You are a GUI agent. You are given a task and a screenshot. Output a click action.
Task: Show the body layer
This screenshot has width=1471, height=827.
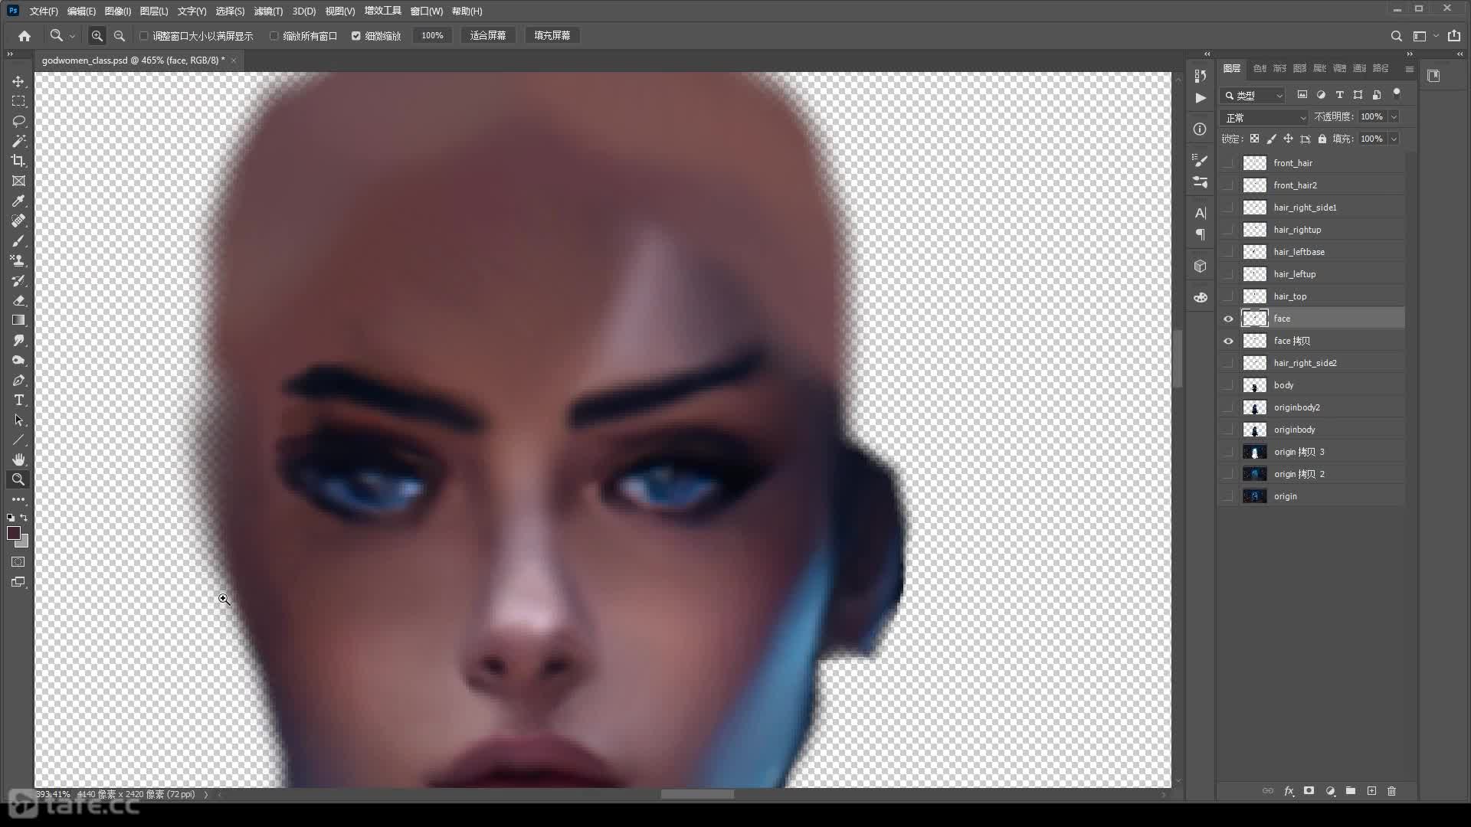(x=1228, y=385)
